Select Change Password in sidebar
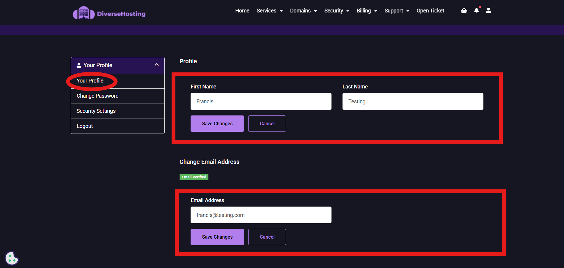 (x=98, y=96)
